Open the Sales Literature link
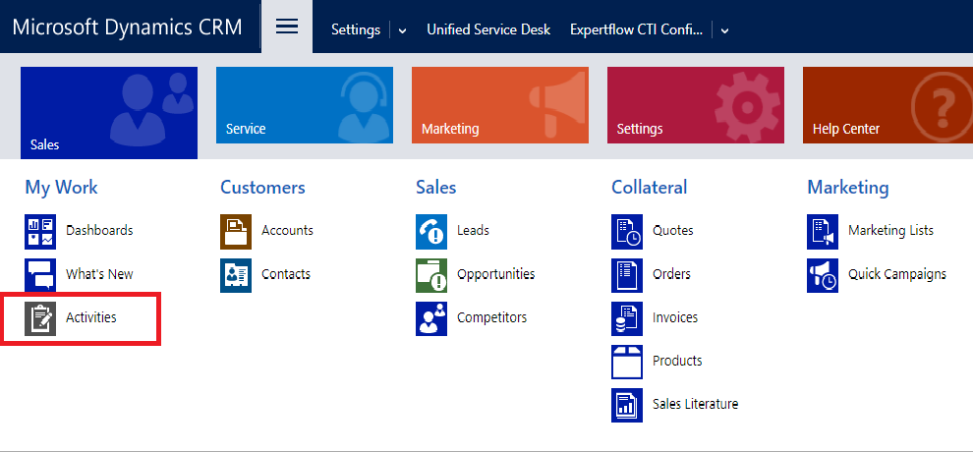The height and width of the screenshot is (452, 973). (x=695, y=404)
